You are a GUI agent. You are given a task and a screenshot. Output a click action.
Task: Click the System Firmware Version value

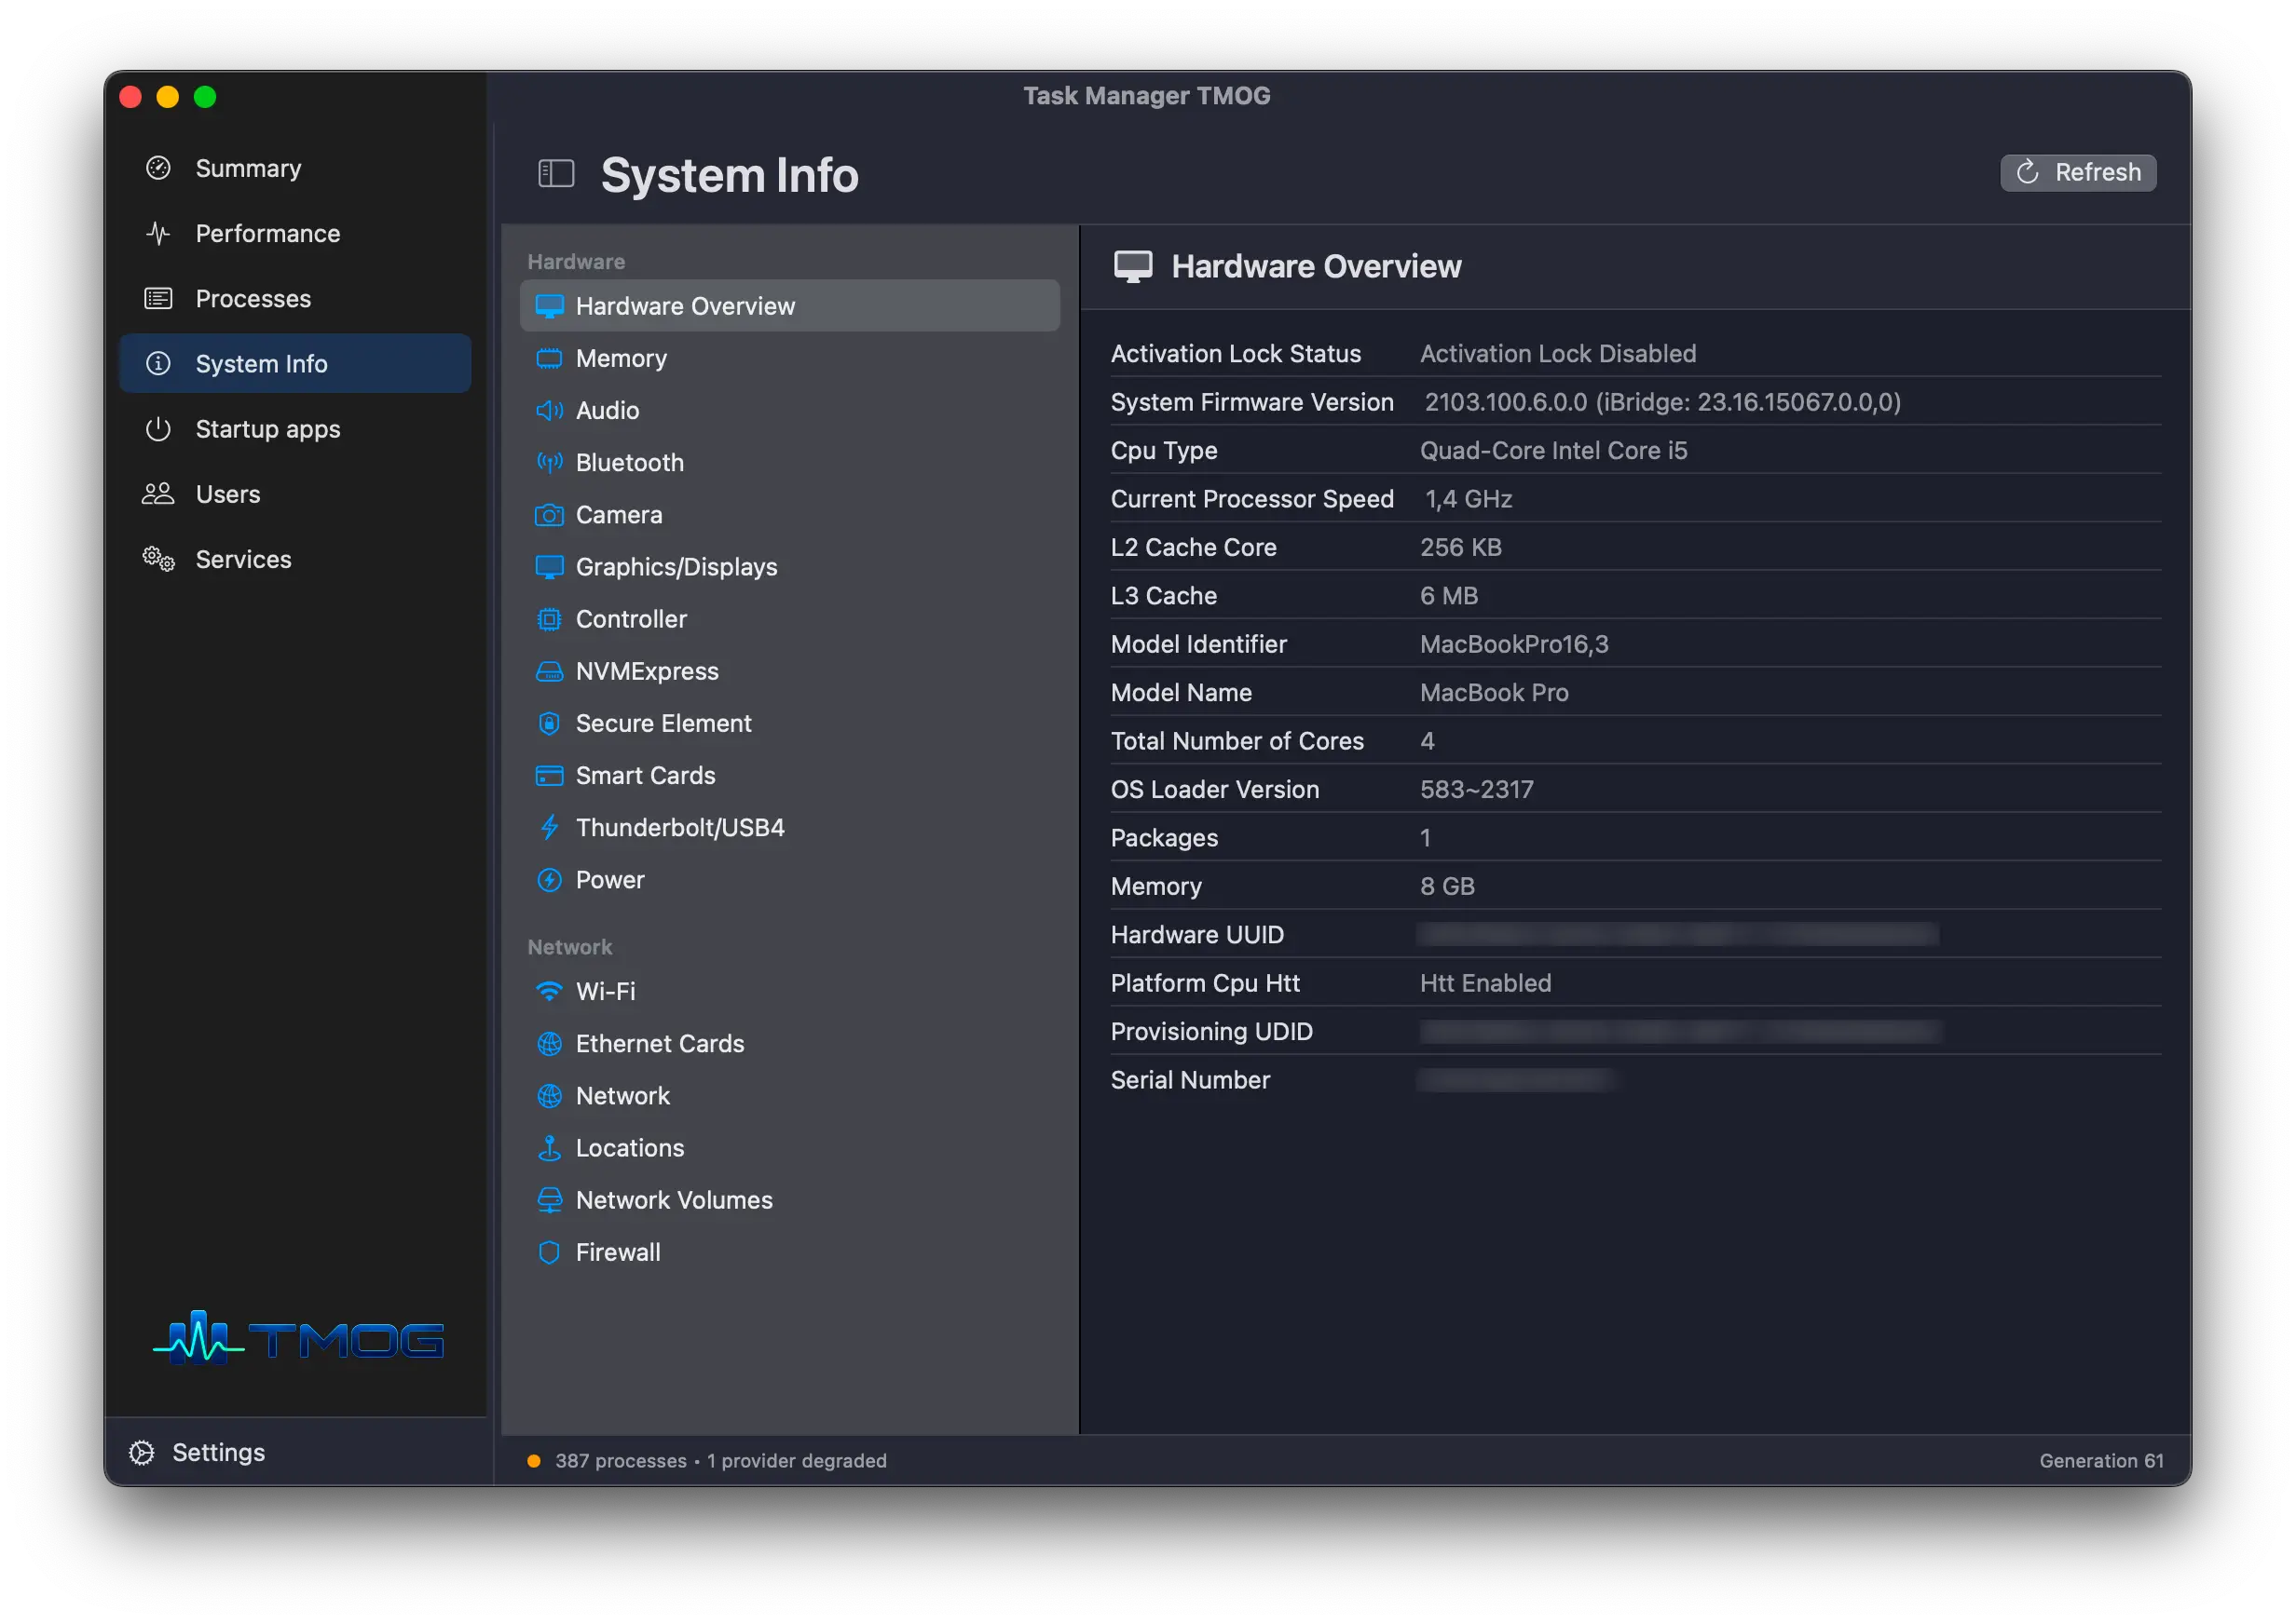[x=1661, y=402]
